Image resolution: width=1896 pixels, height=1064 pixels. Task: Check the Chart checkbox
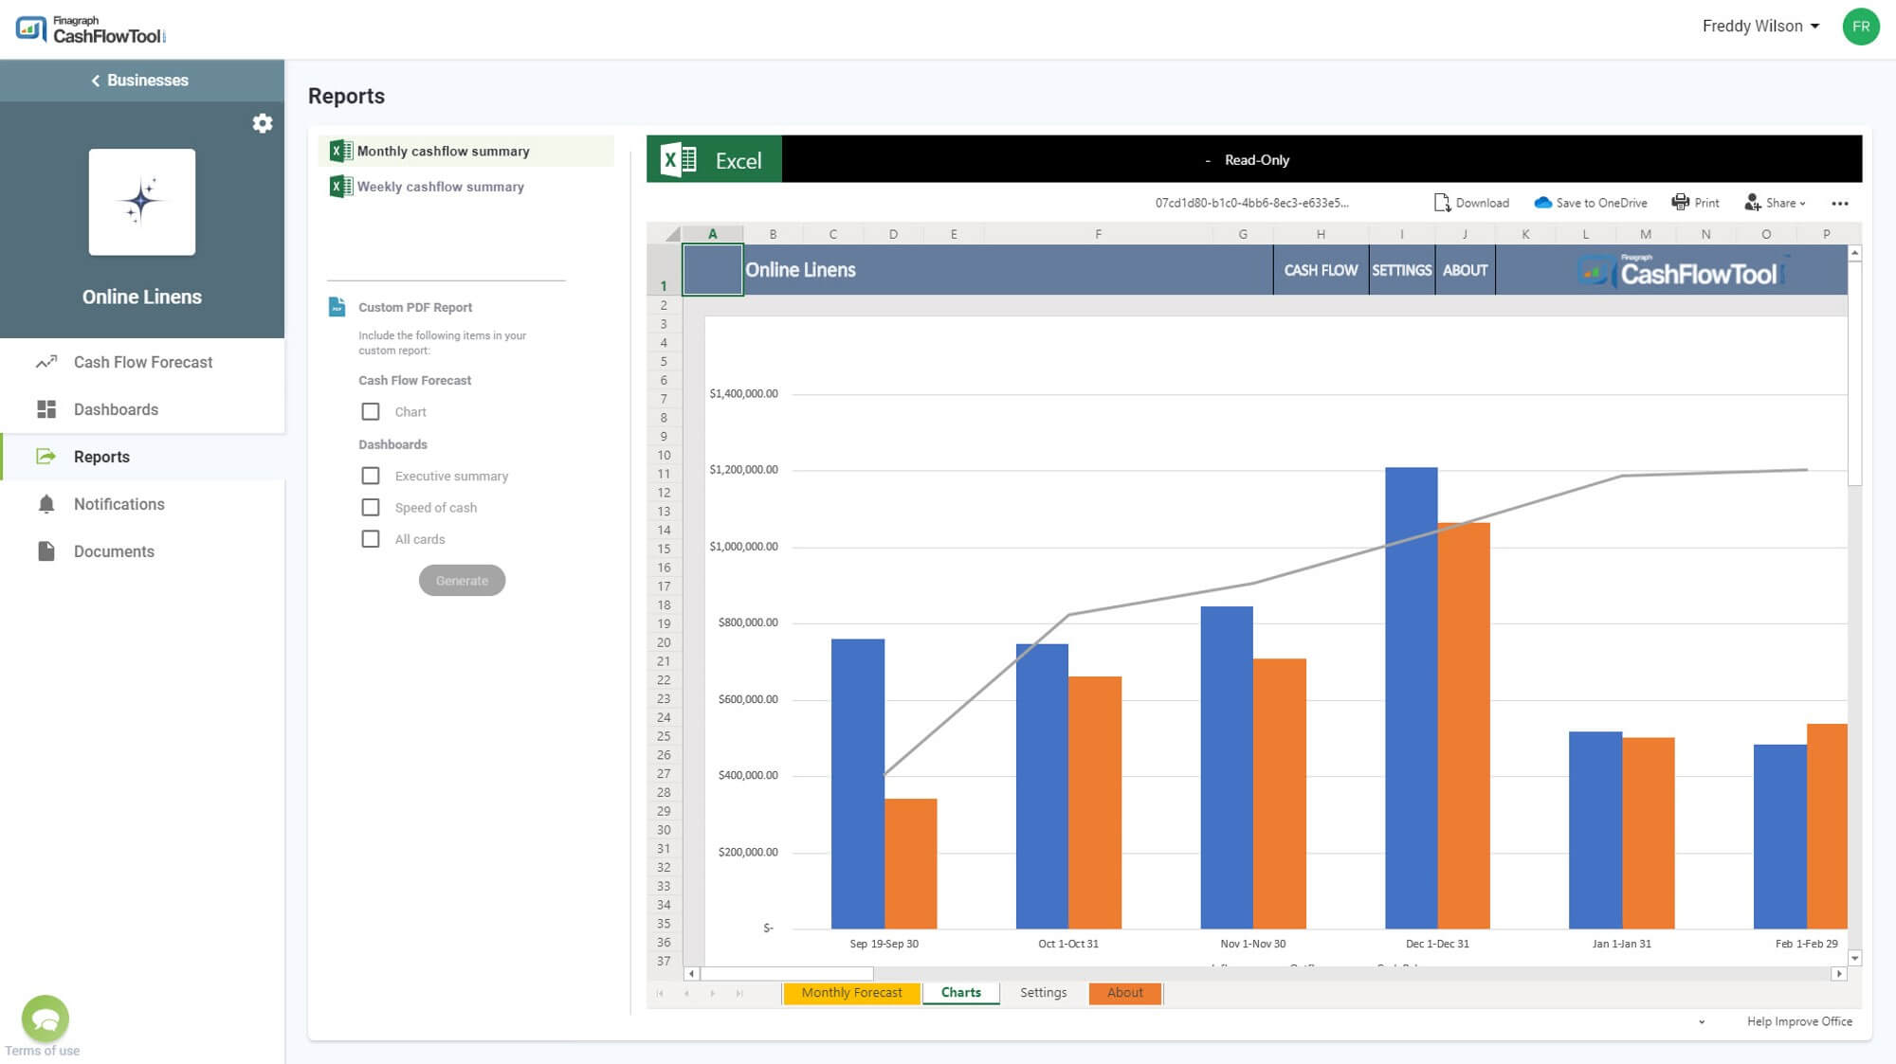(x=371, y=412)
